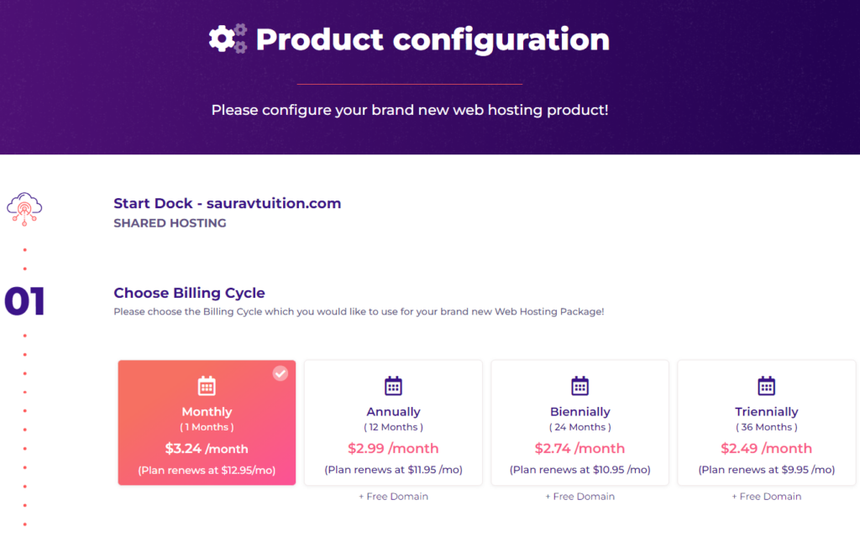Click the Start Dock - sauravtuition.com heading
The width and height of the screenshot is (860, 542).
tap(227, 203)
